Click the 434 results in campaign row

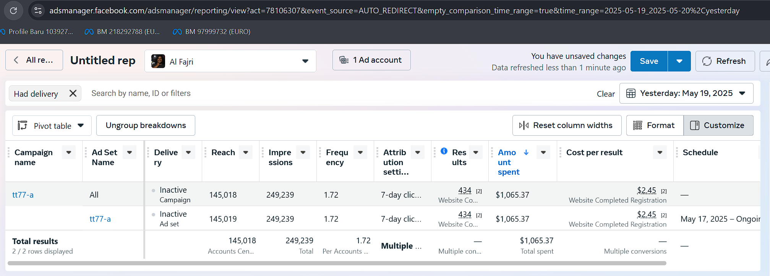pyautogui.click(x=465, y=190)
